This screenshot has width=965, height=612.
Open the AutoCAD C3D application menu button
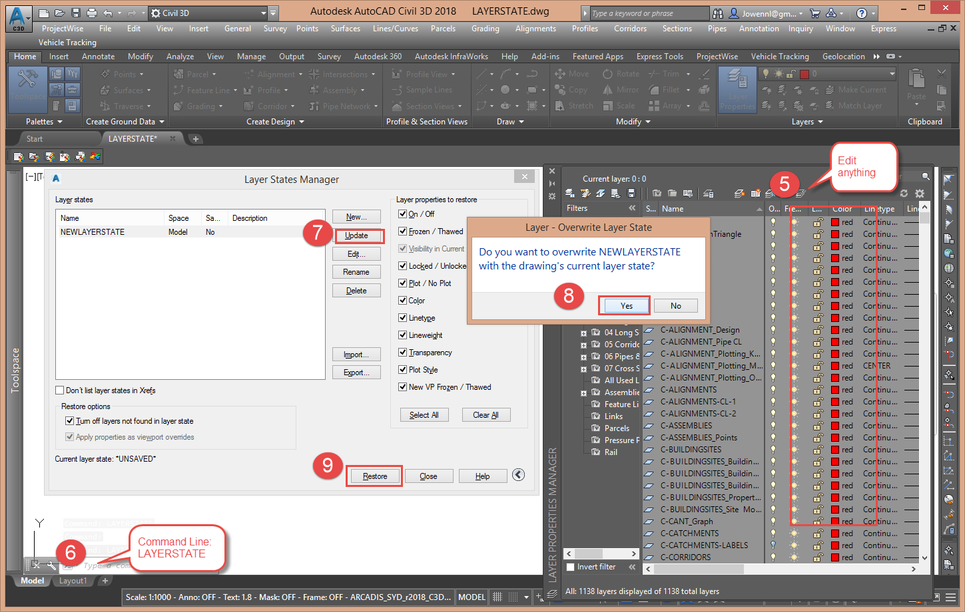(19, 19)
